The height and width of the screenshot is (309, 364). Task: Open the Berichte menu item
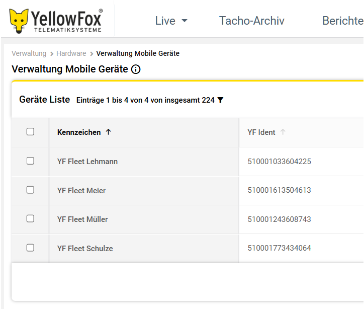pyautogui.click(x=342, y=21)
